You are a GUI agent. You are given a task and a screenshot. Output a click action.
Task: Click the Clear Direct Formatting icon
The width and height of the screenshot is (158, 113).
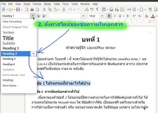point(146,16)
